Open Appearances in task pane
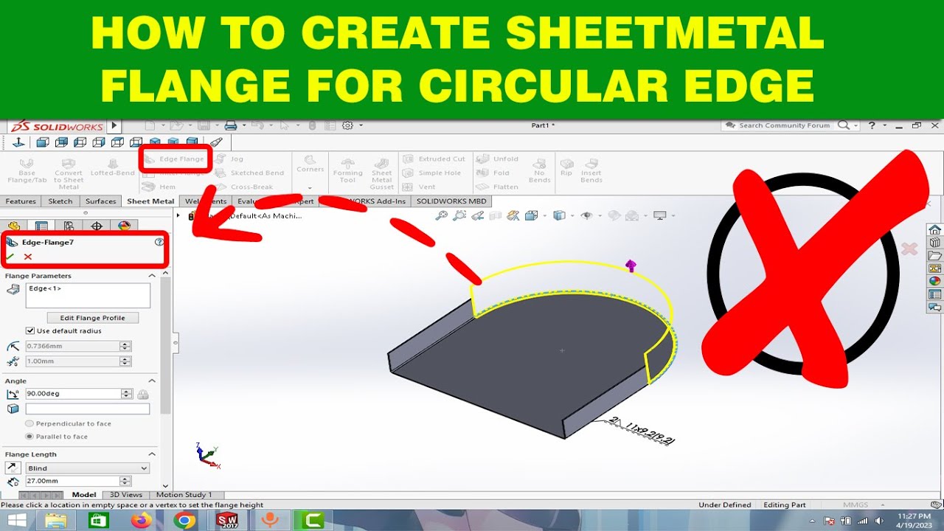The width and height of the screenshot is (944, 531). [934, 281]
